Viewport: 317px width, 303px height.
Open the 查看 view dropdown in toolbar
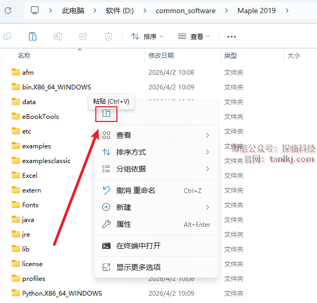pyautogui.click(x=194, y=37)
